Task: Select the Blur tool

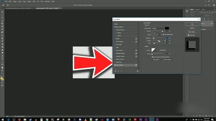Action: pyautogui.click(x=2, y=50)
